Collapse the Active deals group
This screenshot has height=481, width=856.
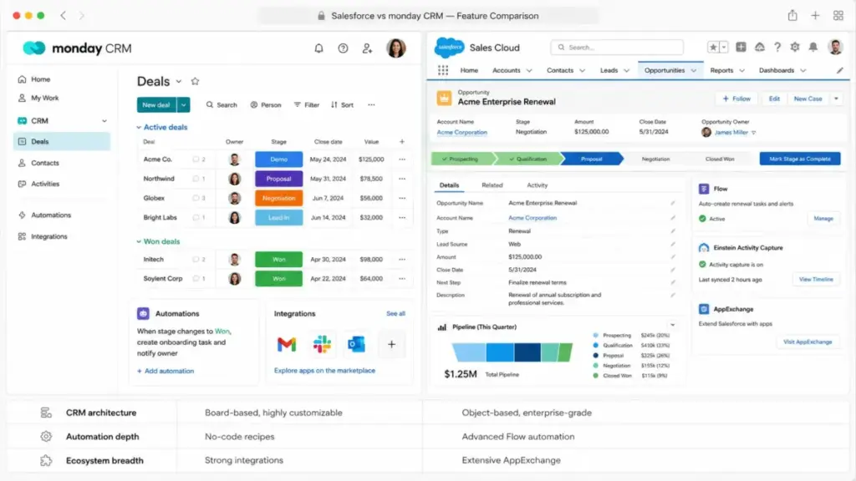coord(139,127)
